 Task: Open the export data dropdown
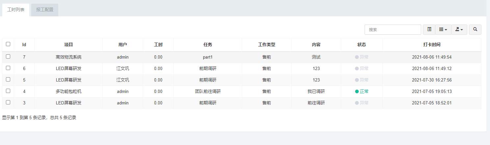click(459, 29)
